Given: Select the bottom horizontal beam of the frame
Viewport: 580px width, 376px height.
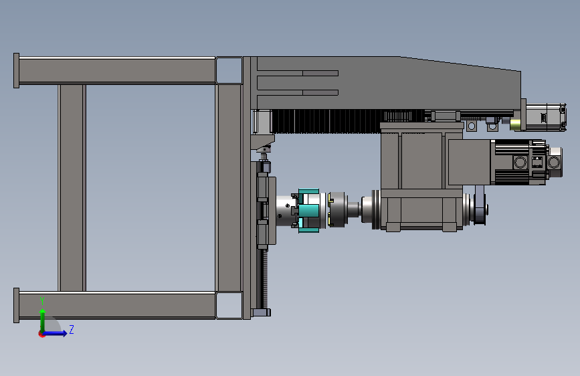Looking at the screenshot, I should coord(117,305).
